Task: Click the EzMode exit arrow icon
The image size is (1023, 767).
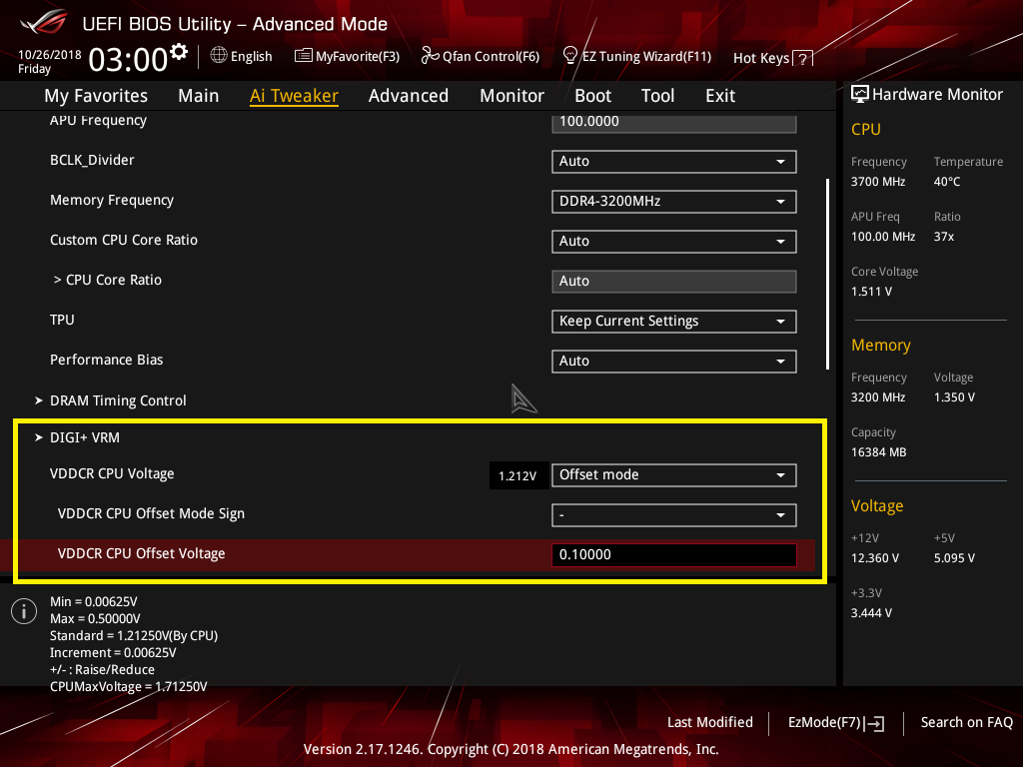Action: pos(874,723)
